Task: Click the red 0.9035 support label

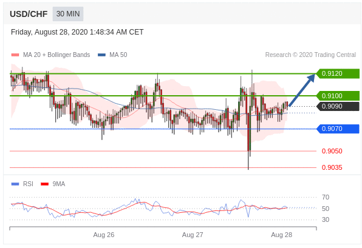Action: point(332,167)
